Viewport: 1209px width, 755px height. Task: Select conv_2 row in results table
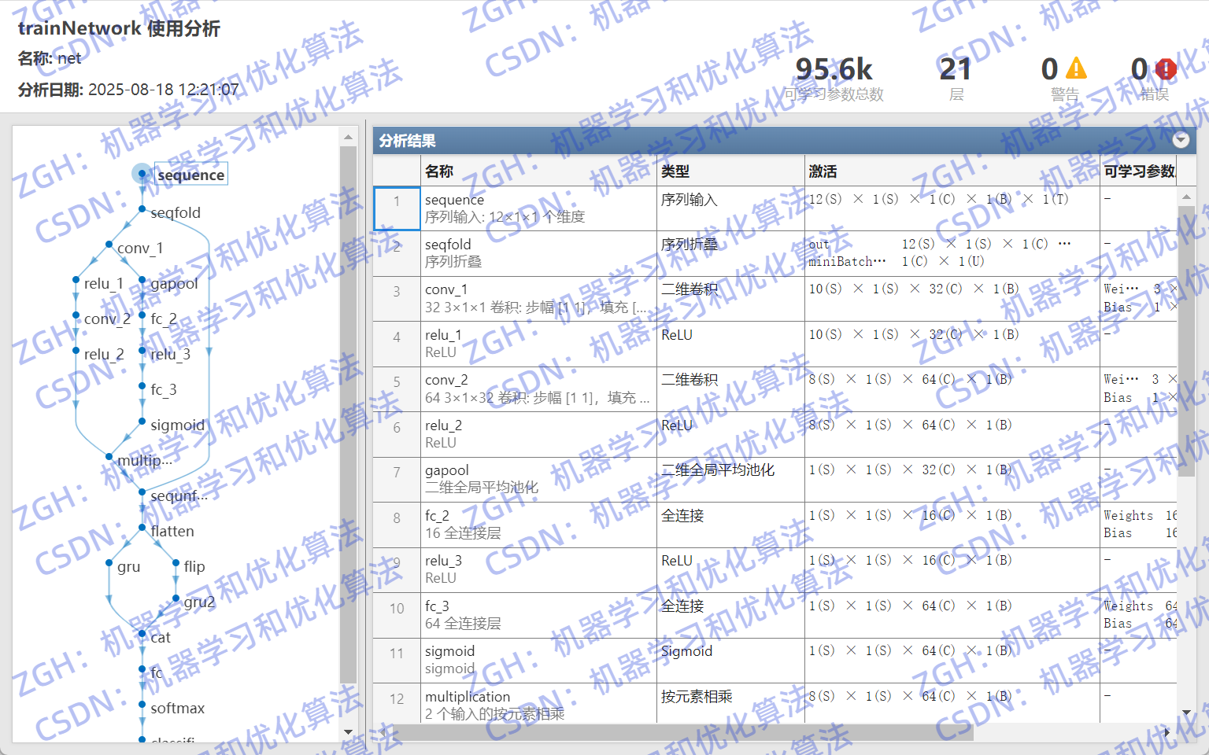coord(775,389)
